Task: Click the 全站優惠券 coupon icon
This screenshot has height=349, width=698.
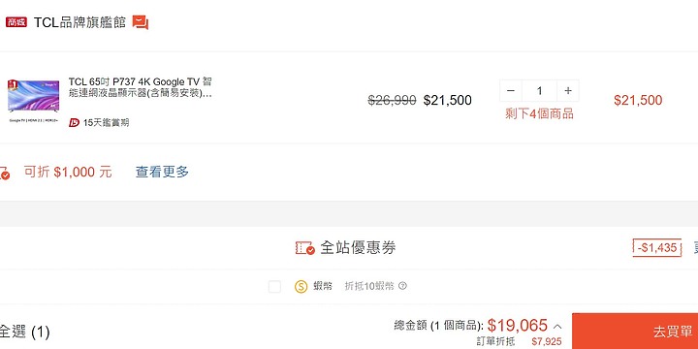Action: tap(305, 248)
